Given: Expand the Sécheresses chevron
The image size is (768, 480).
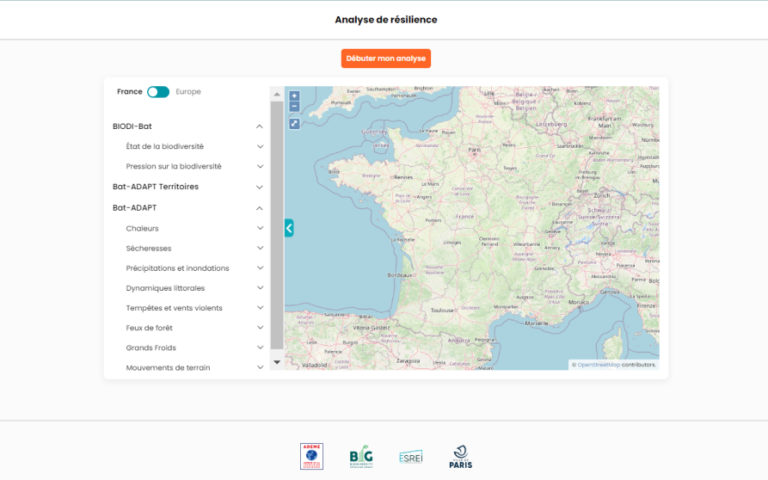Looking at the screenshot, I should pos(260,249).
